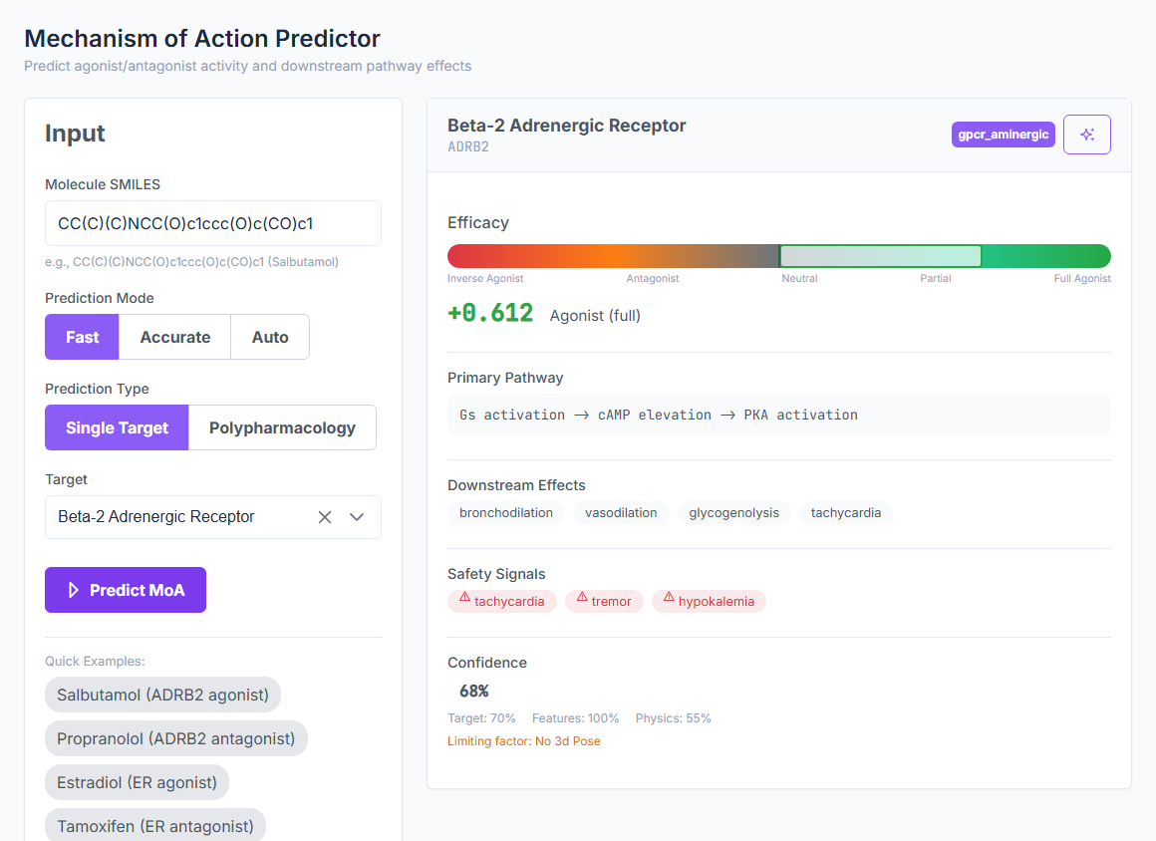This screenshot has height=841, width=1156.
Task: Click the Predict MoA button
Action: coord(126,590)
